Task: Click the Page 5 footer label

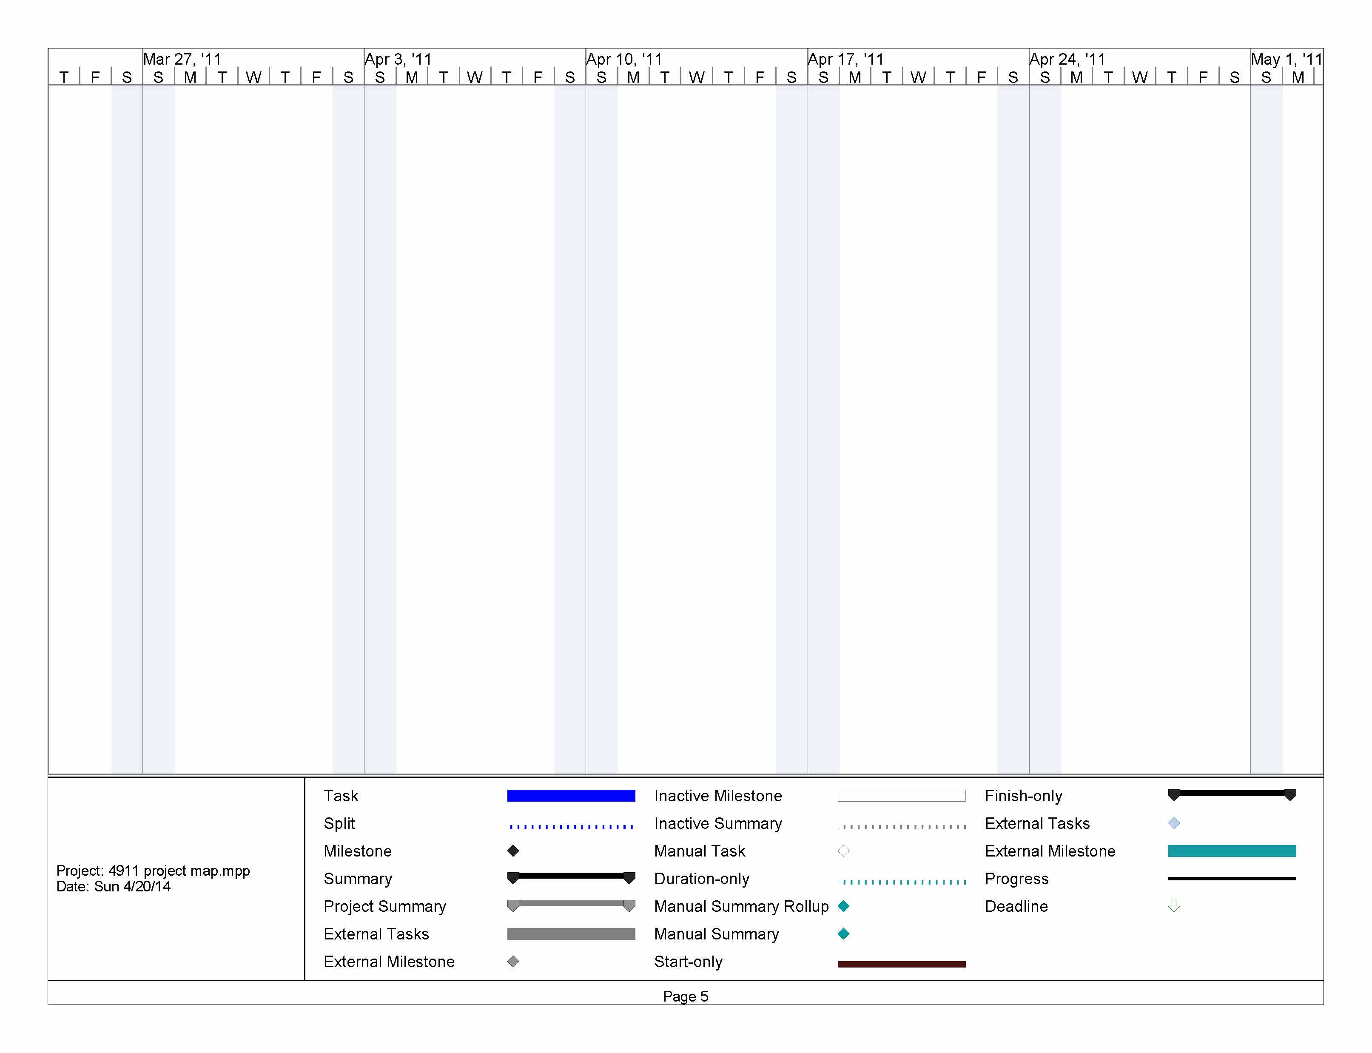Action: tap(685, 996)
